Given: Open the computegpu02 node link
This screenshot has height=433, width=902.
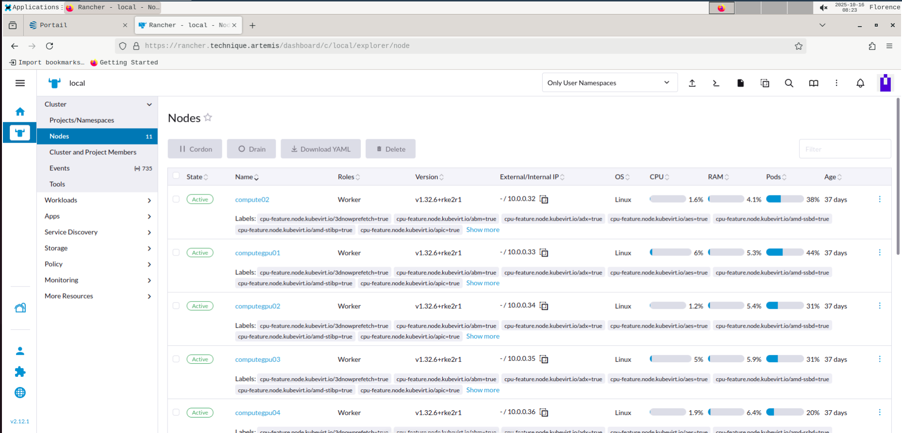Looking at the screenshot, I should tap(257, 306).
